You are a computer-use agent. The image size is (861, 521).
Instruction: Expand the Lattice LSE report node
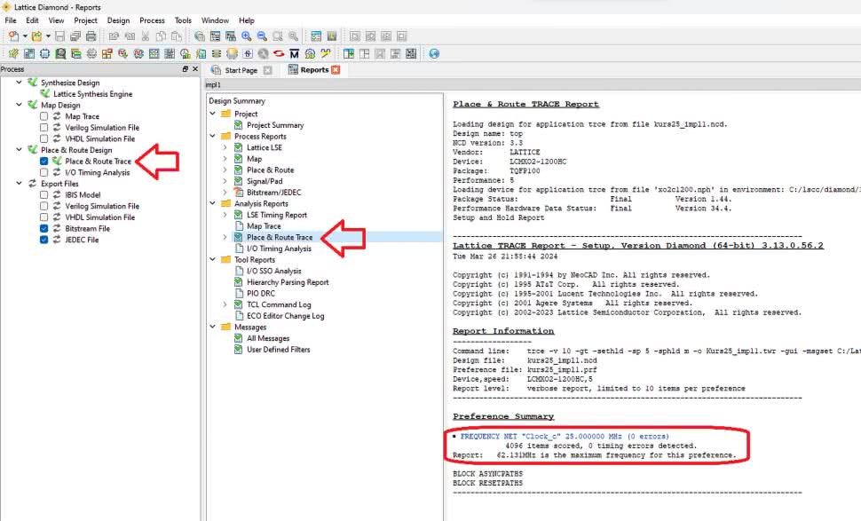225,147
